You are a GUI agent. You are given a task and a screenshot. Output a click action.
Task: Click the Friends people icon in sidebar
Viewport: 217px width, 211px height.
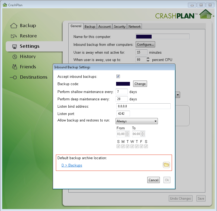(15, 67)
